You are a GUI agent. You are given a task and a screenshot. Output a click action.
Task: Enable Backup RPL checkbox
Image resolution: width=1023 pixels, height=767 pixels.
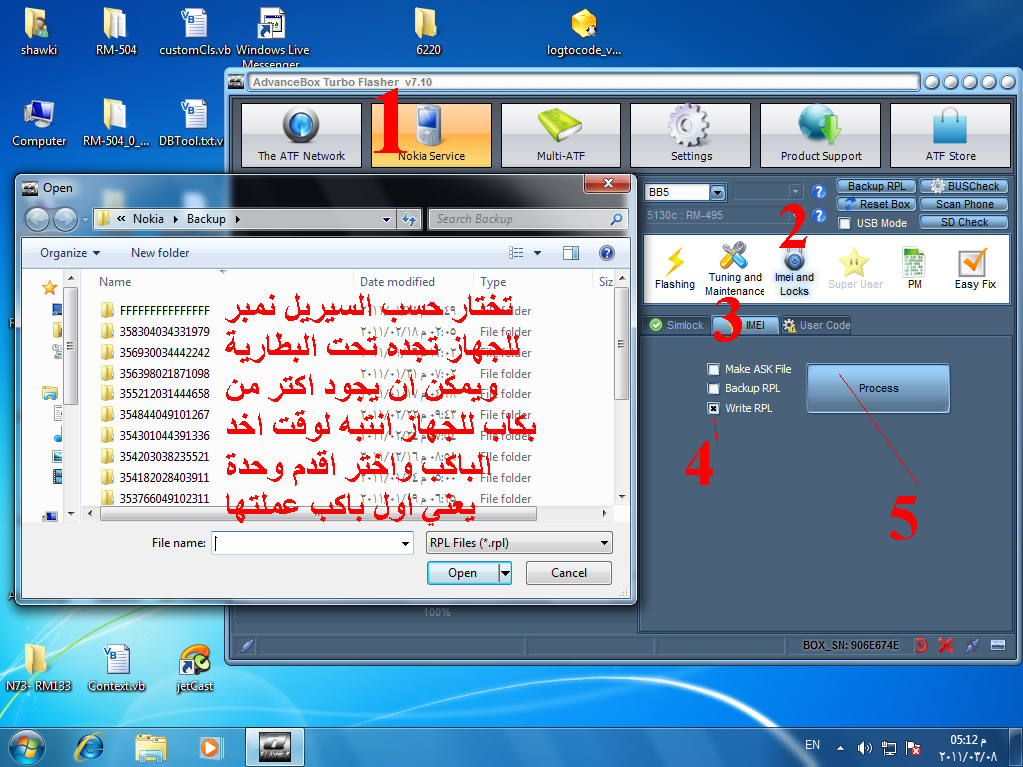point(713,388)
